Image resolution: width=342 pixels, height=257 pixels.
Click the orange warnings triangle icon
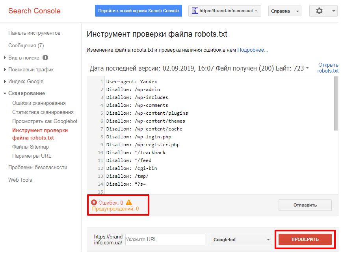[129, 202]
